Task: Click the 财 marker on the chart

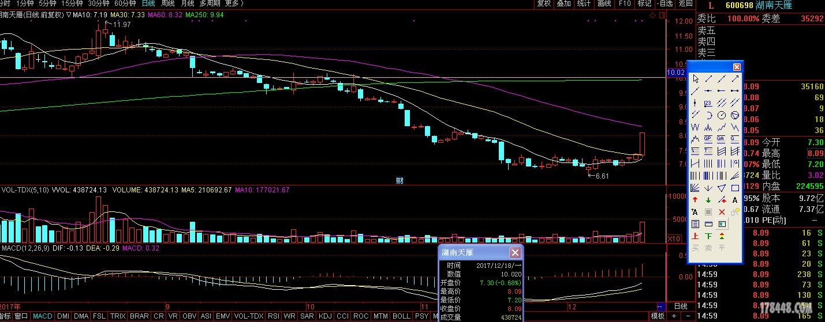Action: coord(400,180)
